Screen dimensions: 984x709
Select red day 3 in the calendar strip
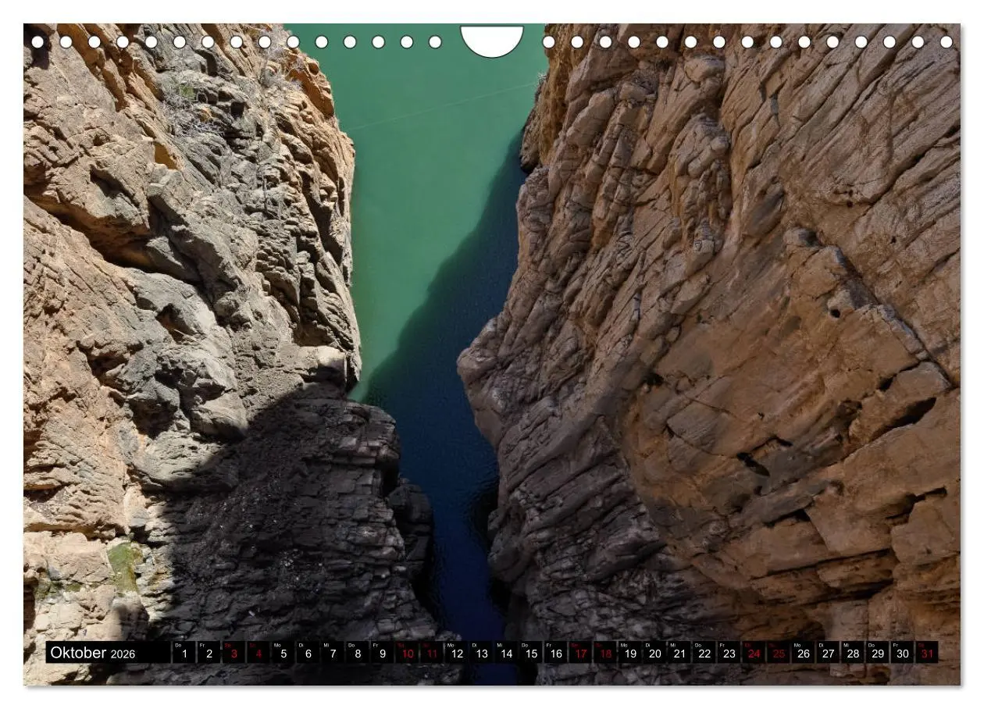coord(234,653)
